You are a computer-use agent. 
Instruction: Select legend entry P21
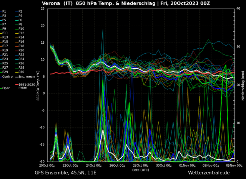pyautogui.click(x=4, y=55)
